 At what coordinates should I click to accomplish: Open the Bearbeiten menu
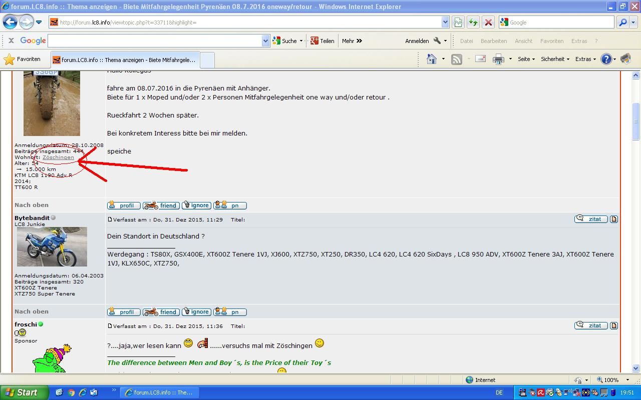[494, 41]
